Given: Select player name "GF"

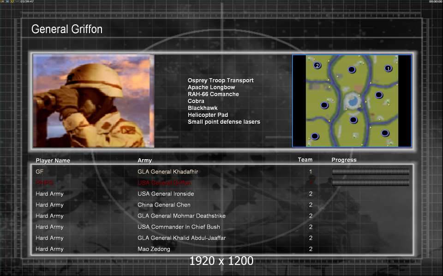Looking at the screenshot, I should point(40,172).
